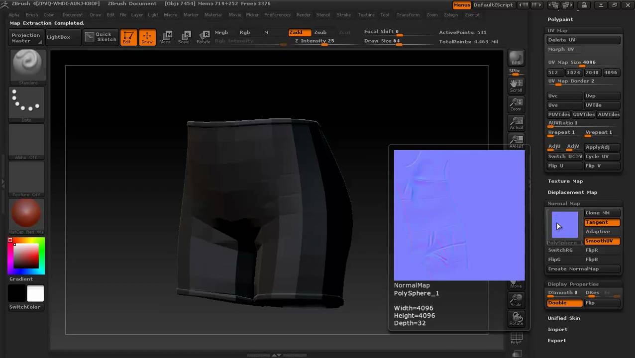Image resolution: width=635 pixels, height=358 pixels.
Task: Open the Zplugin menu
Action: click(451, 15)
